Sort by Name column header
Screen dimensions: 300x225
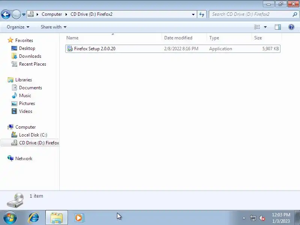[113, 38]
